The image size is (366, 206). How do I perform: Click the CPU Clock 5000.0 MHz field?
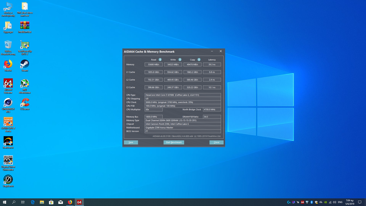click(x=183, y=102)
